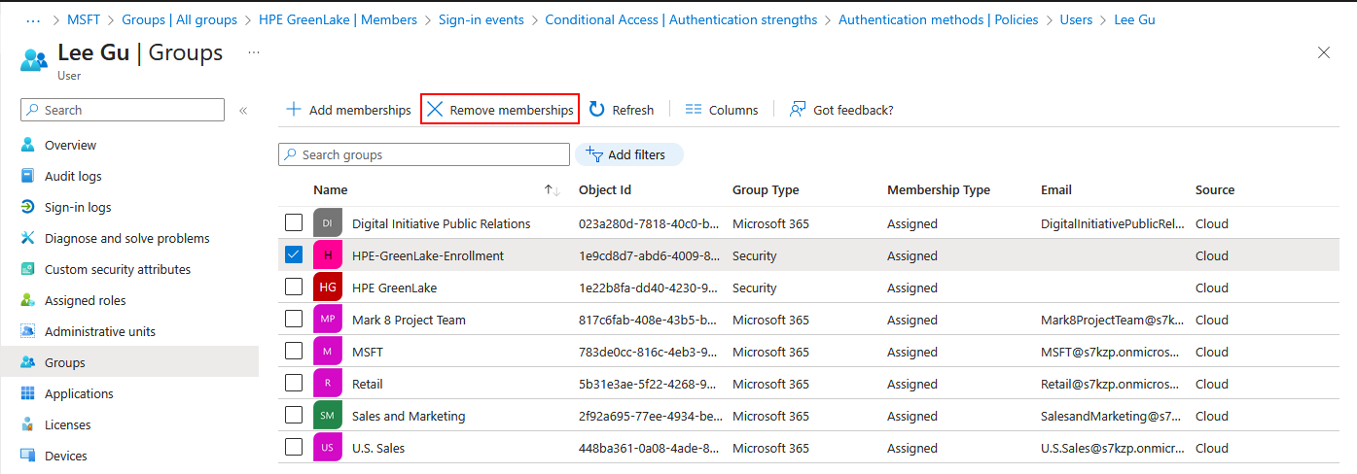1357x474 pixels.
Task: Open Sign-in logs in sidebar
Action: point(78,207)
